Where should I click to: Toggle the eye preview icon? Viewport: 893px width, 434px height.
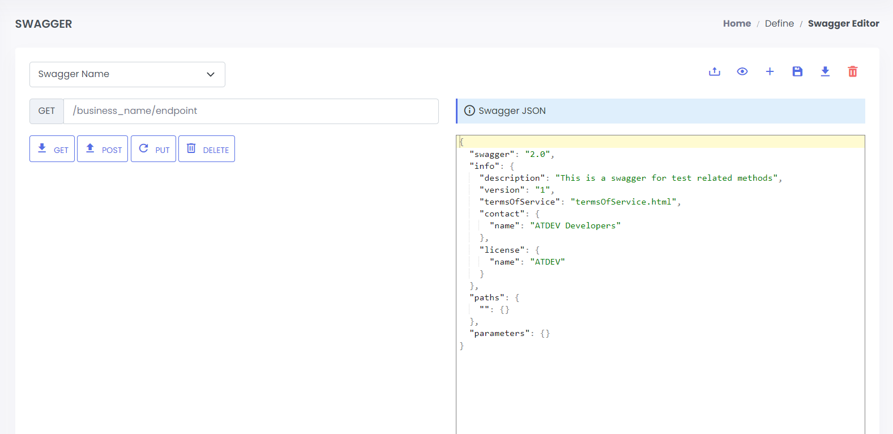click(742, 71)
